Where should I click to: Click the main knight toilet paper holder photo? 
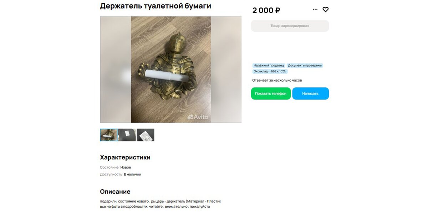point(171,70)
